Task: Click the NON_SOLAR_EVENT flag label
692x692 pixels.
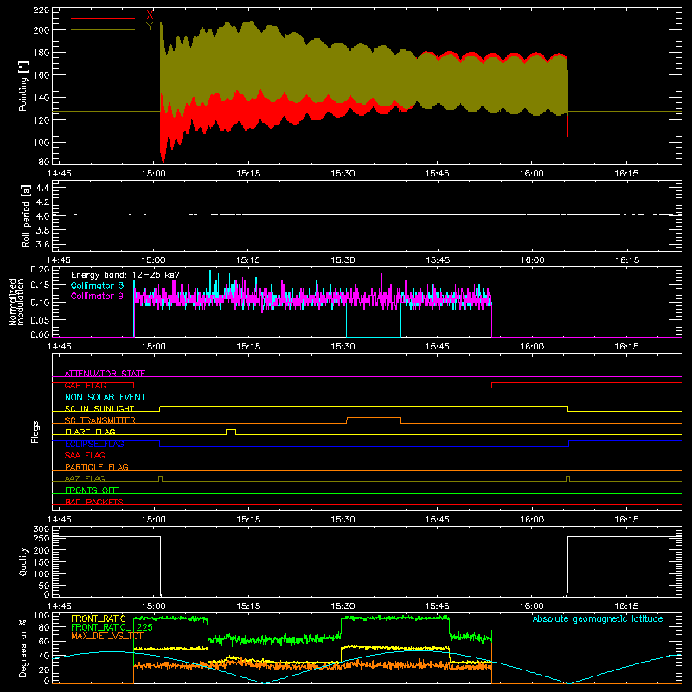Action: click(105, 397)
